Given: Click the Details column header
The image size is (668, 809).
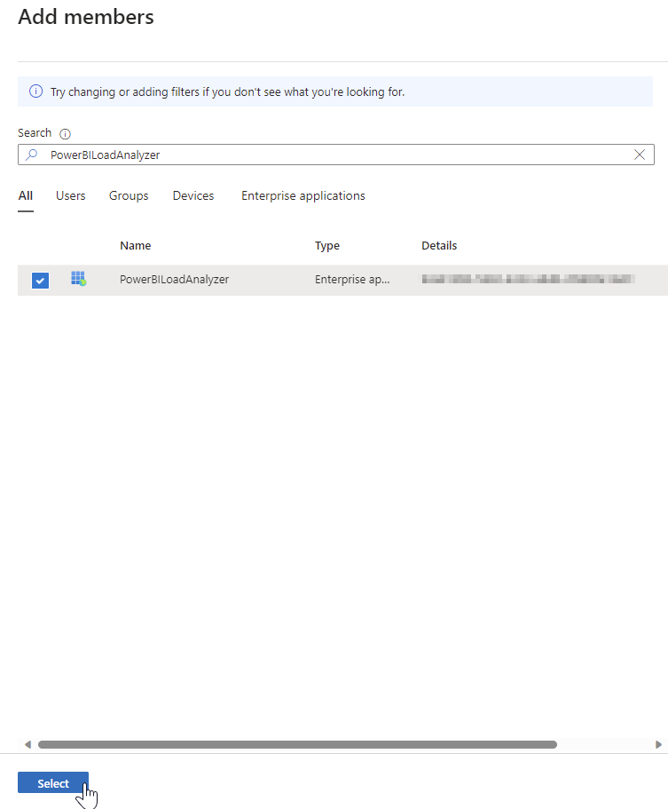Looking at the screenshot, I should tap(439, 246).
